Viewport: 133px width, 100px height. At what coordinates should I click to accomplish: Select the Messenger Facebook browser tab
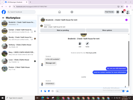16,2
